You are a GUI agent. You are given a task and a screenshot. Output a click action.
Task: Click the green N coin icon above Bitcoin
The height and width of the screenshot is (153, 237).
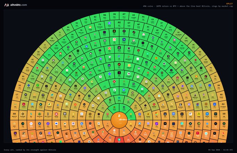119,98
